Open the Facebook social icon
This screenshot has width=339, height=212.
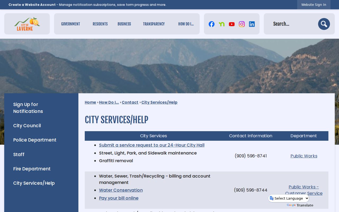click(212, 24)
